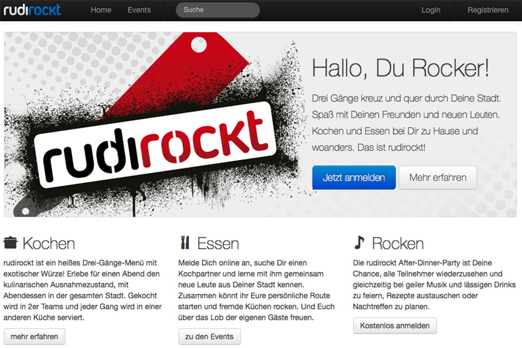Click the Kostenlos anmelden button
This screenshot has width=522, height=348.
coord(395,326)
